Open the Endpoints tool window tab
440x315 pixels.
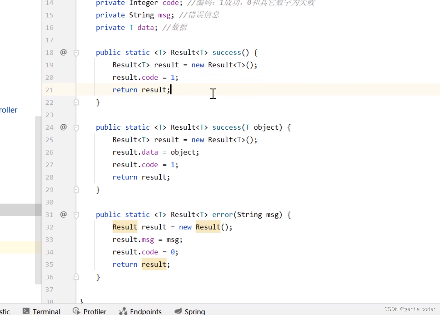(x=141, y=311)
